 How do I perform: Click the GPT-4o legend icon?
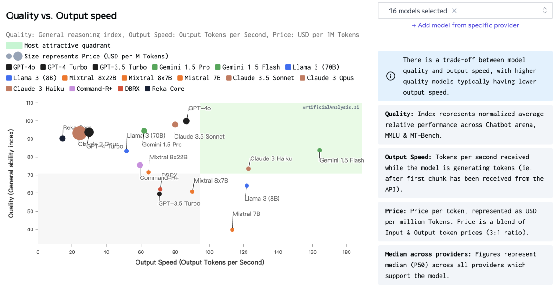(8, 67)
